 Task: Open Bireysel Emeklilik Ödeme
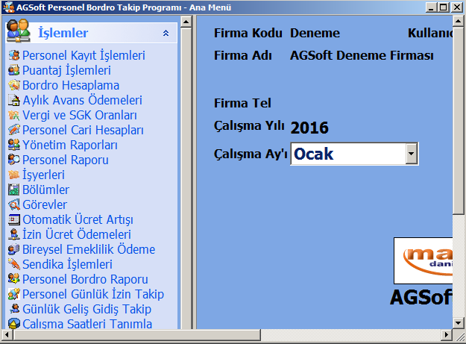point(89,249)
